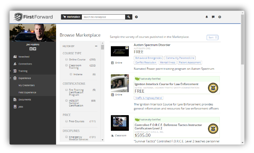Image resolution: width=254 pixels, height=153 pixels.
Task: Collapse the Filter By panel
Action: (x=96, y=46)
